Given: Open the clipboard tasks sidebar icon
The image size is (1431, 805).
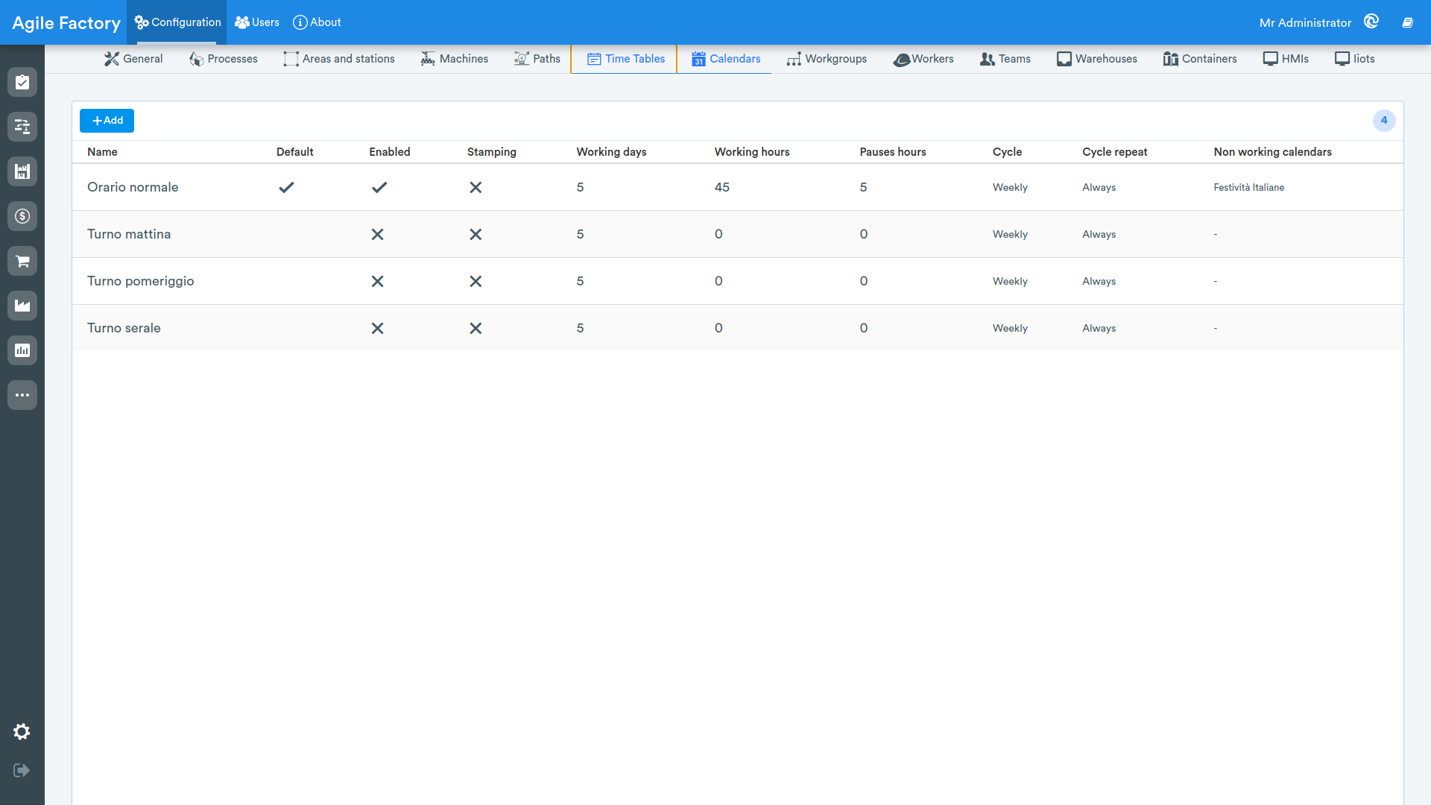Looking at the screenshot, I should coord(22,82).
